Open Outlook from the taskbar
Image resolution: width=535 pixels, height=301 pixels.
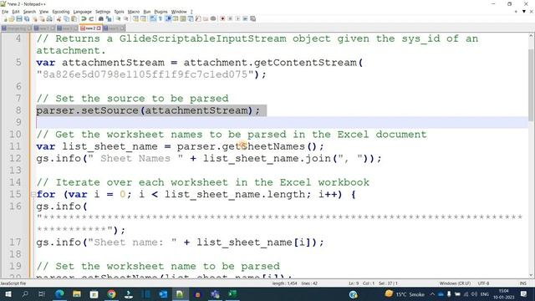click(x=163, y=293)
